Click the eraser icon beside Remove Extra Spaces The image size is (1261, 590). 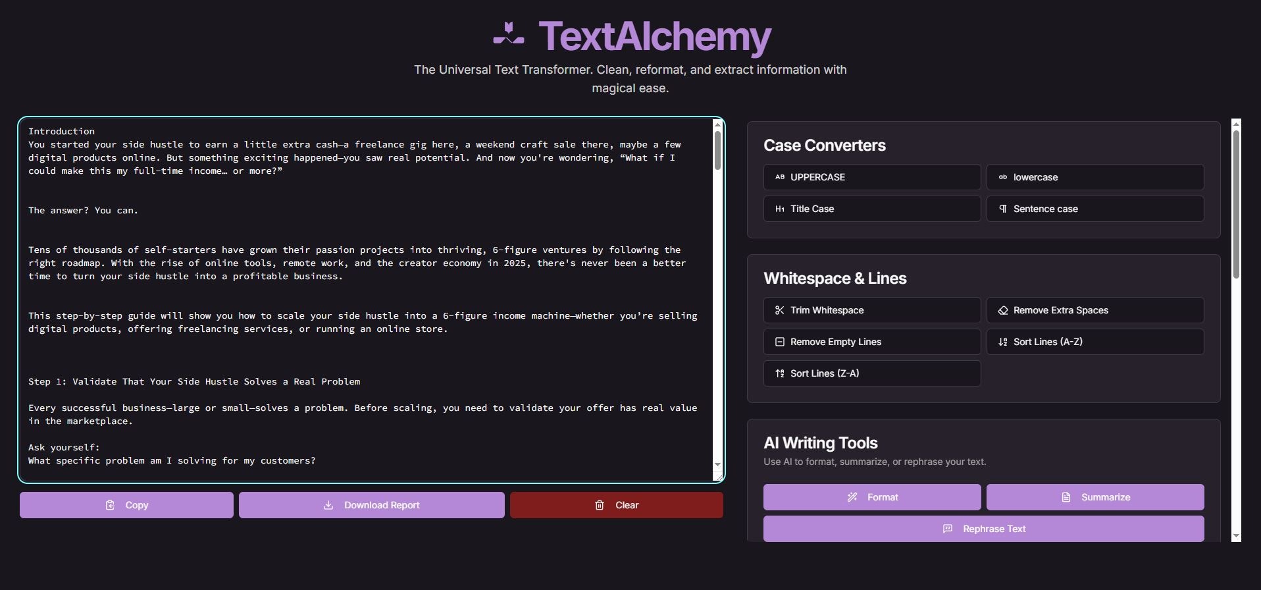[x=1003, y=310]
